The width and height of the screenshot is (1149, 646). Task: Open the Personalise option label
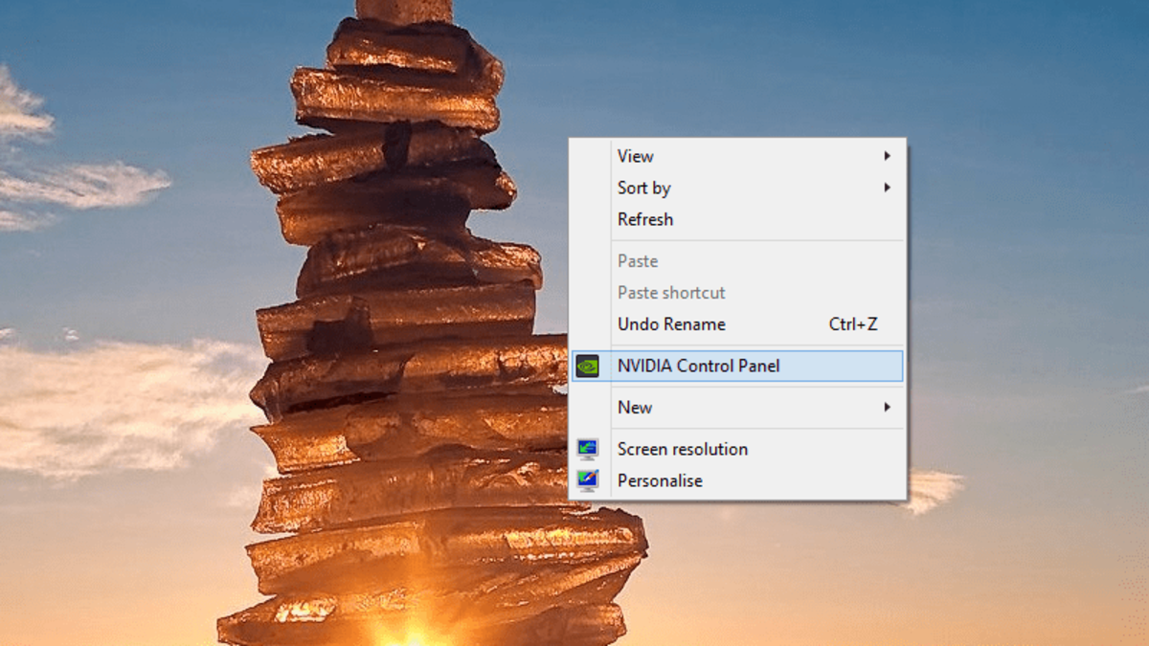[x=660, y=480]
